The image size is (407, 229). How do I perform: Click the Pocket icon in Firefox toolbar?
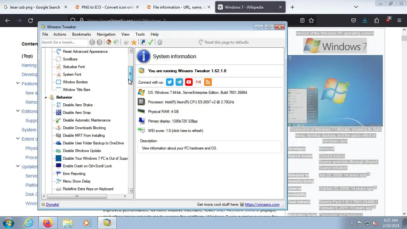pyautogui.click(x=354, y=20)
